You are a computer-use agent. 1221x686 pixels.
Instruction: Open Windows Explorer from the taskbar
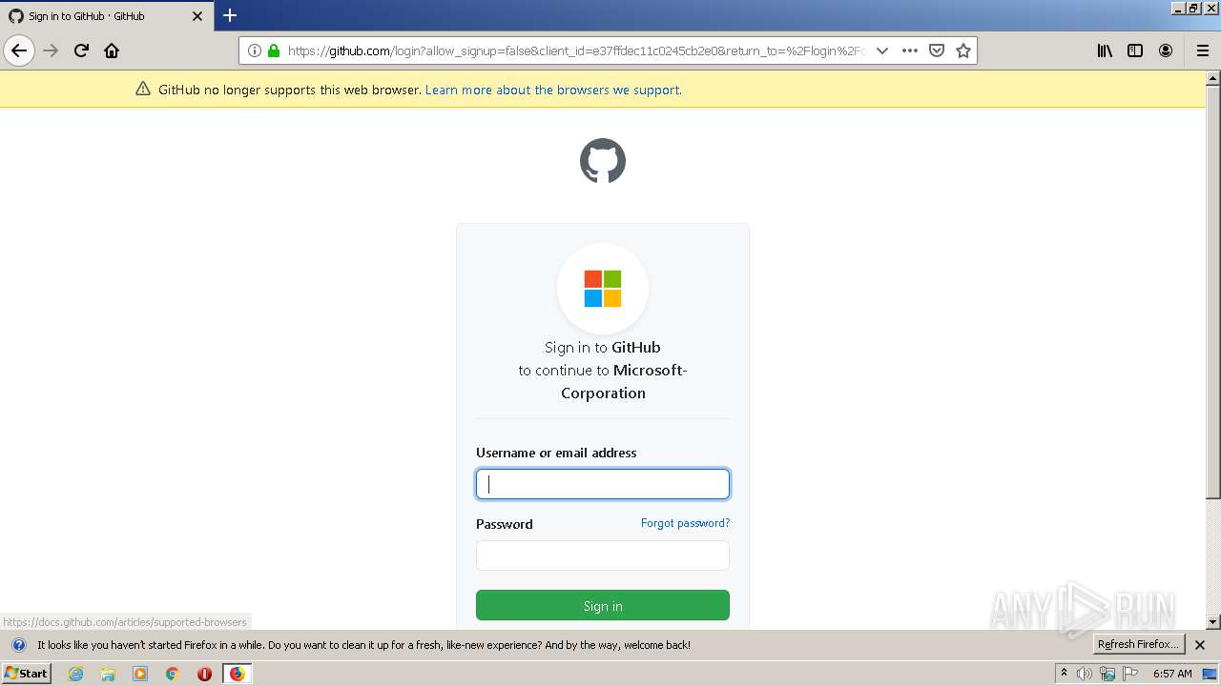click(108, 674)
